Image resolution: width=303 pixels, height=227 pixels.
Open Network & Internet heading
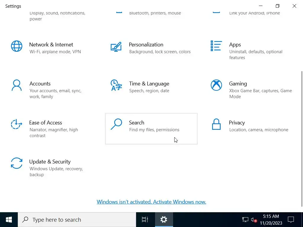pyautogui.click(x=51, y=45)
